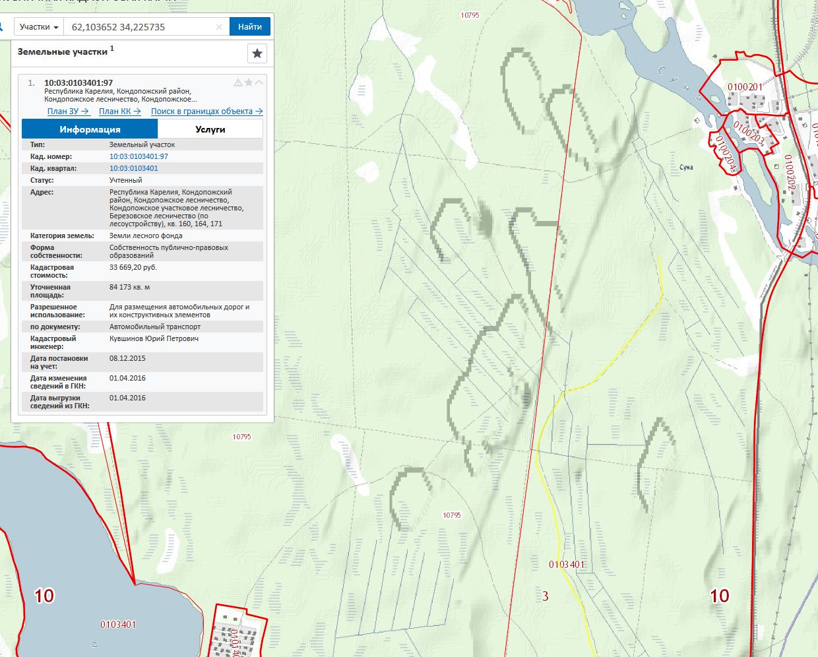This screenshot has height=657, width=818.
Task: Click the favorites star button in panel header
Action: (257, 53)
